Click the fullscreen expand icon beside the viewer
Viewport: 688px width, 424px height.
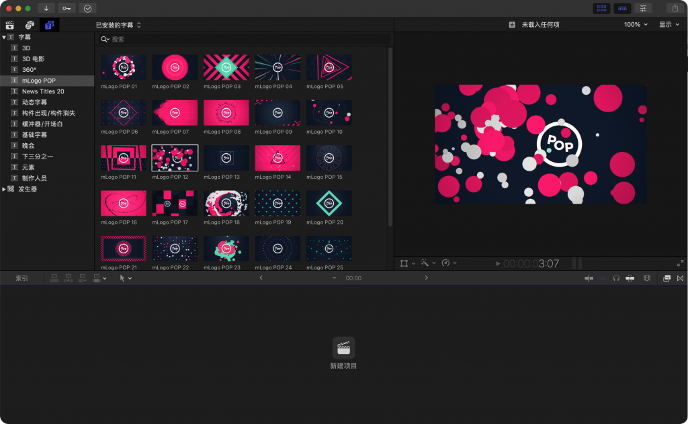coord(681,263)
